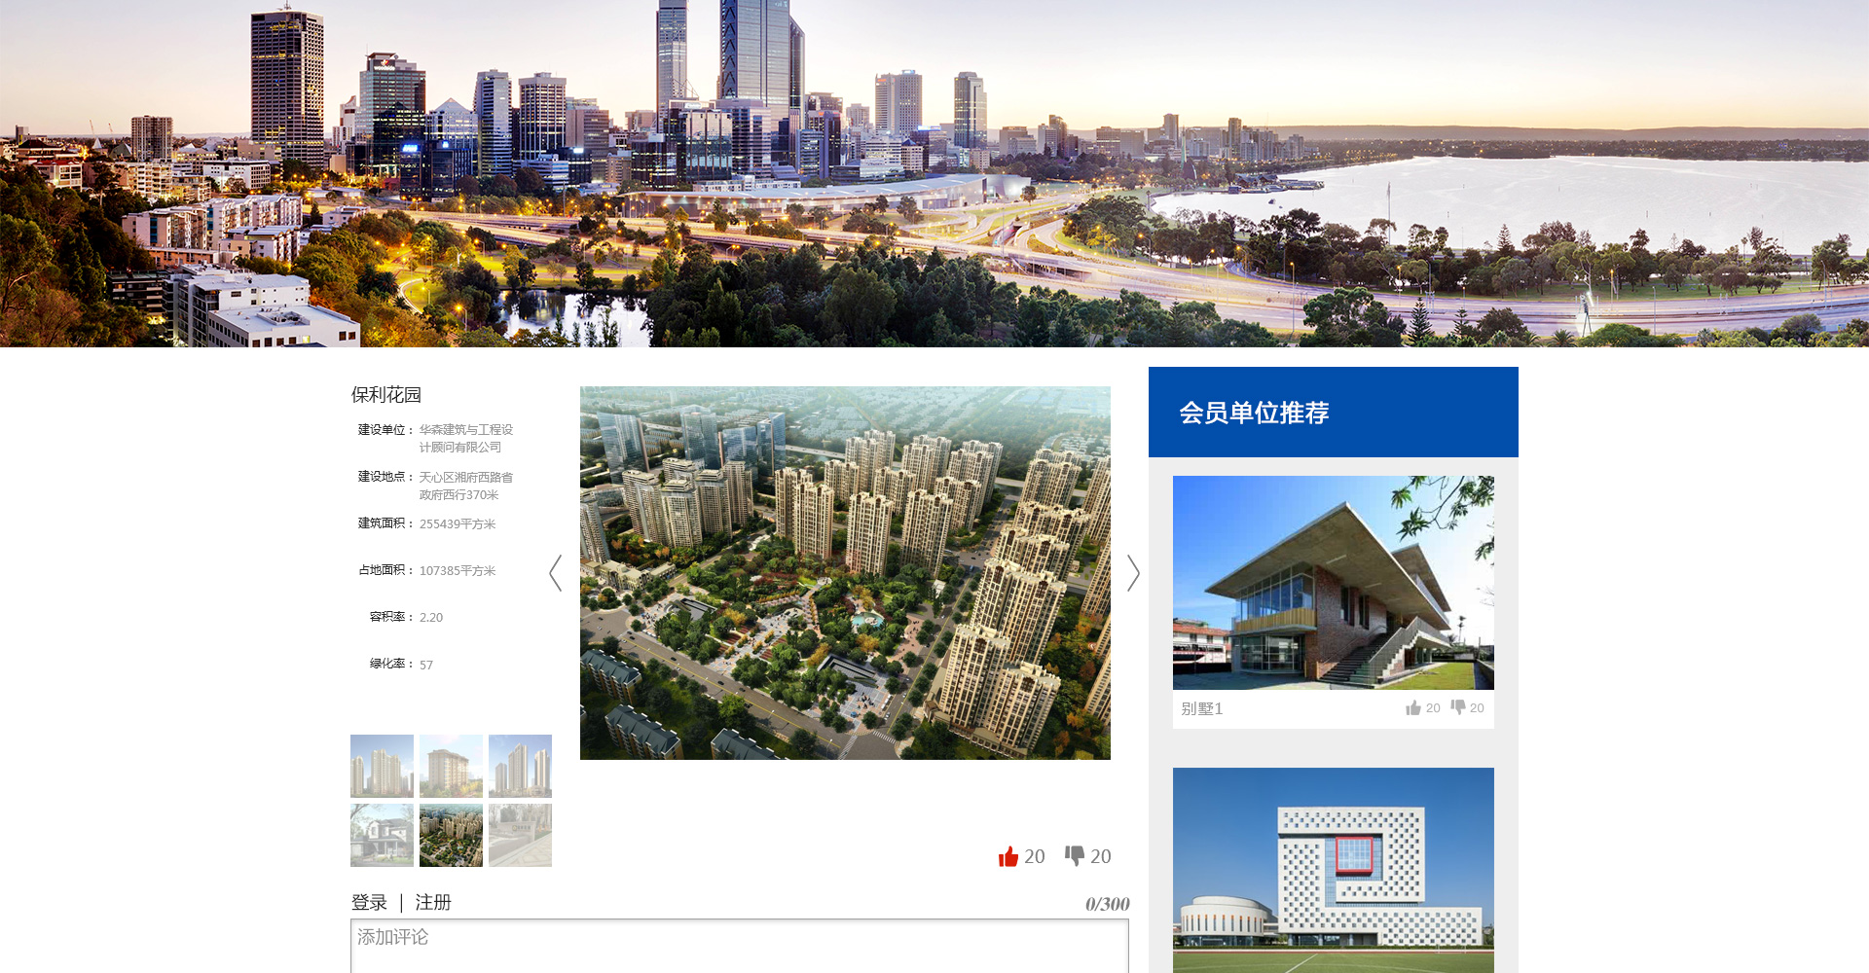This screenshot has height=973, width=1869.
Task: Click the red thumbs-up icon below main image
Action: click(x=1008, y=856)
